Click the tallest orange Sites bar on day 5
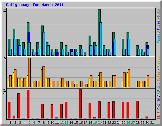Image resolution: width=162 pixels, height=126 pixels. coord(29,72)
